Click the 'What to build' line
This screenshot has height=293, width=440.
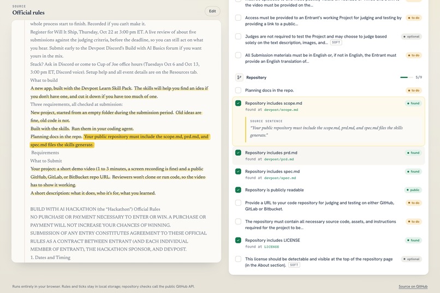(x=44, y=80)
